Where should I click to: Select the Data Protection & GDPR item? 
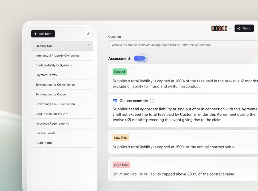coord(52,114)
